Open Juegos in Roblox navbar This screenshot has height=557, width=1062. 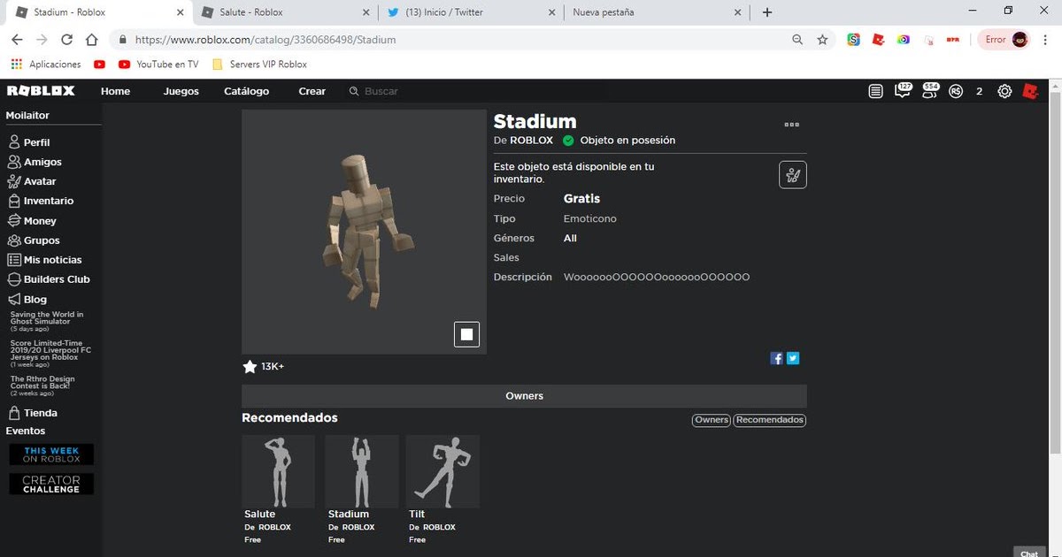tap(181, 91)
